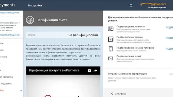Click the ЗАКРЫТЬ button label
The height and width of the screenshot is (97, 173).
(120, 94)
